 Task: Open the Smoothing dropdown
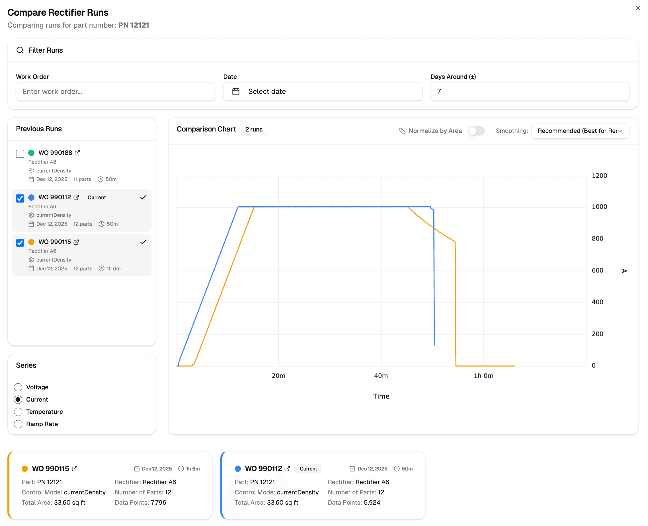580,131
